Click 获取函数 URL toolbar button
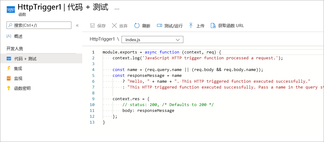Screen dimensions: 324x142 tap(227, 26)
